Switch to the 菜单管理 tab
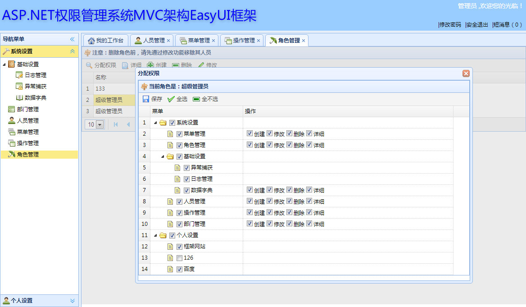Image resolution: width=526 pixels, height=307 pixels. point(197,40)
